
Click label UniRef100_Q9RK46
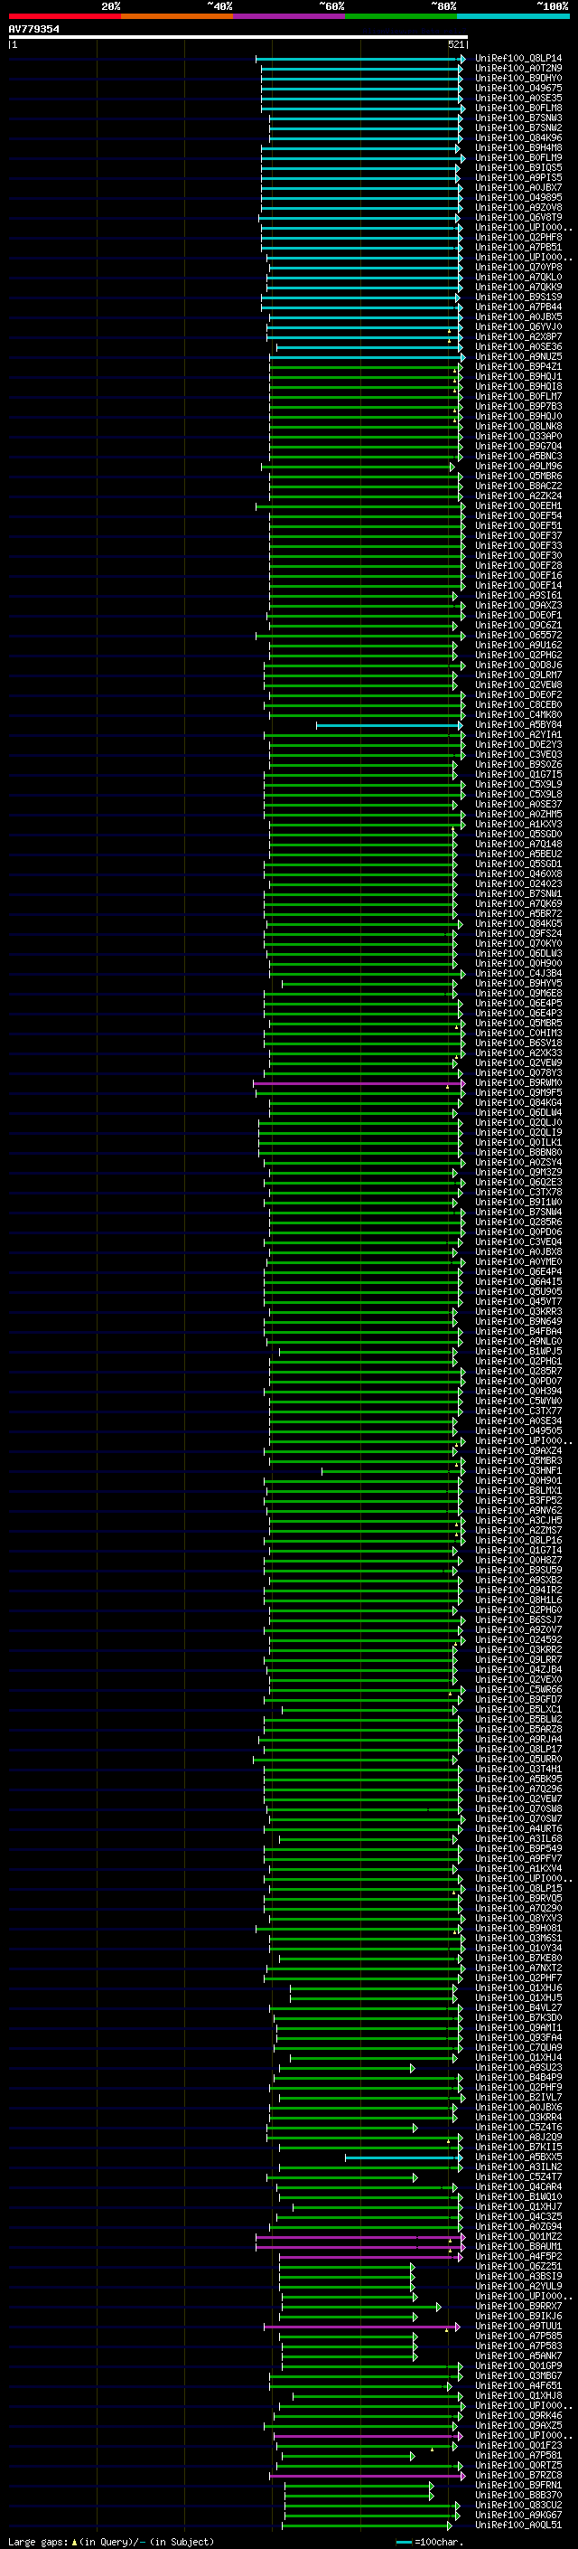click(x=518, y=2415)
